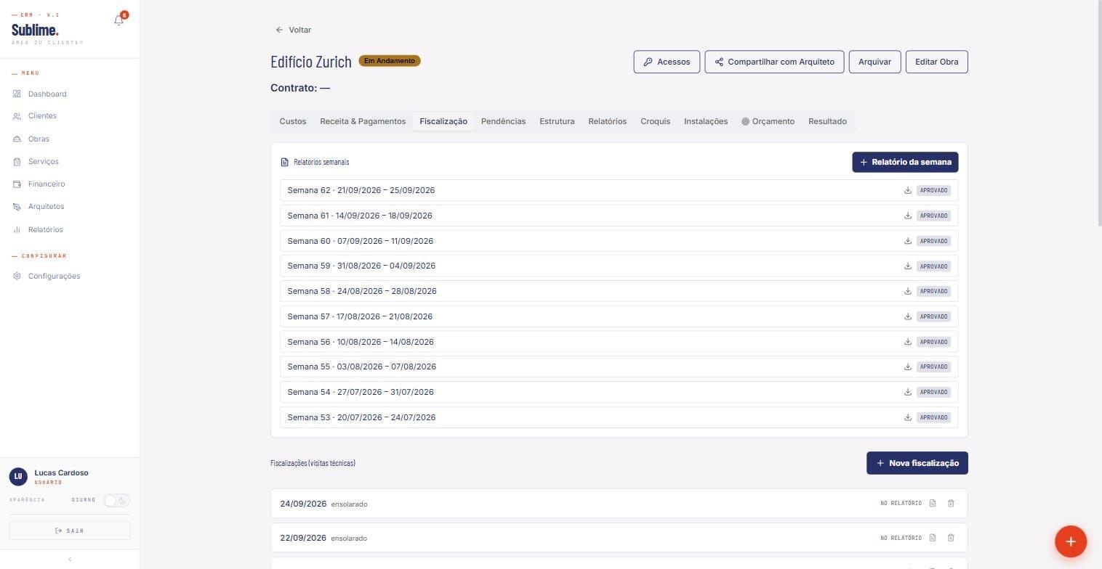Open document icon for 24/09/2026 fiscalização
Image resolution: width=1102 pixels, height=569 pixels.
933,503
